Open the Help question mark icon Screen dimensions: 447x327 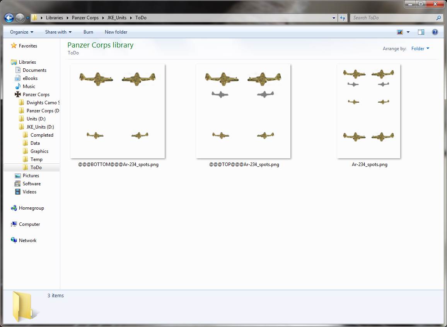(x=435, y=32)
